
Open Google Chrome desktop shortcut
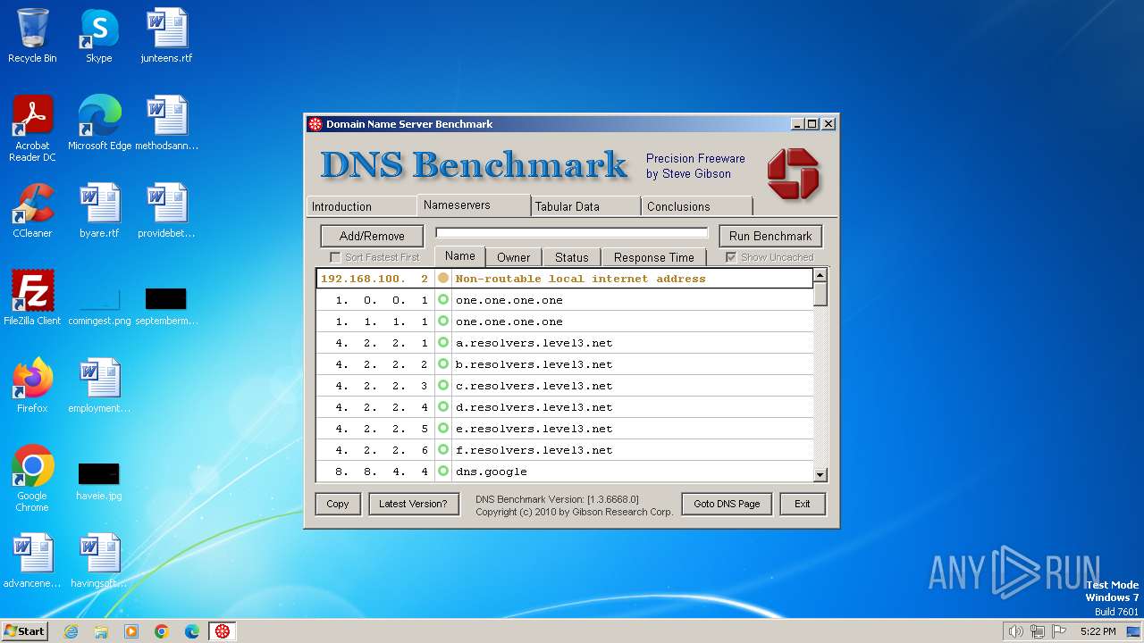(32, 479)
